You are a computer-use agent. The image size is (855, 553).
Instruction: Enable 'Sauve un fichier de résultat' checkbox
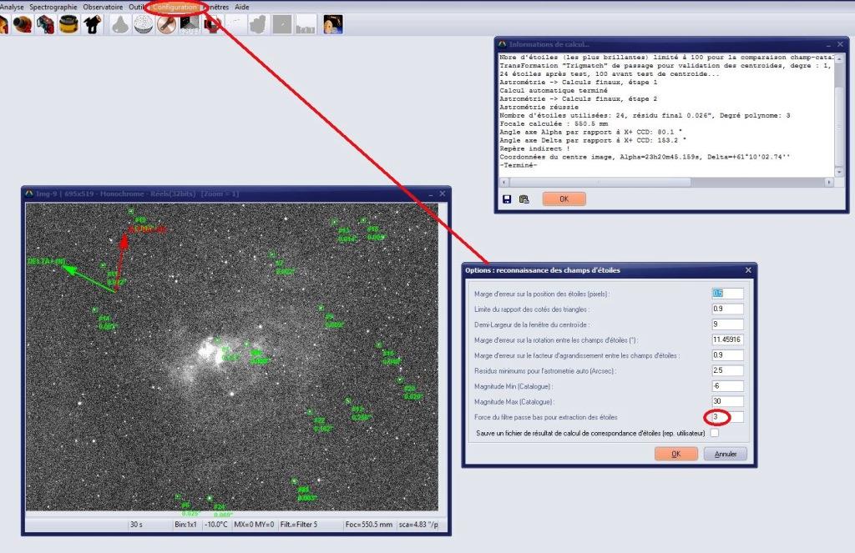714,433
